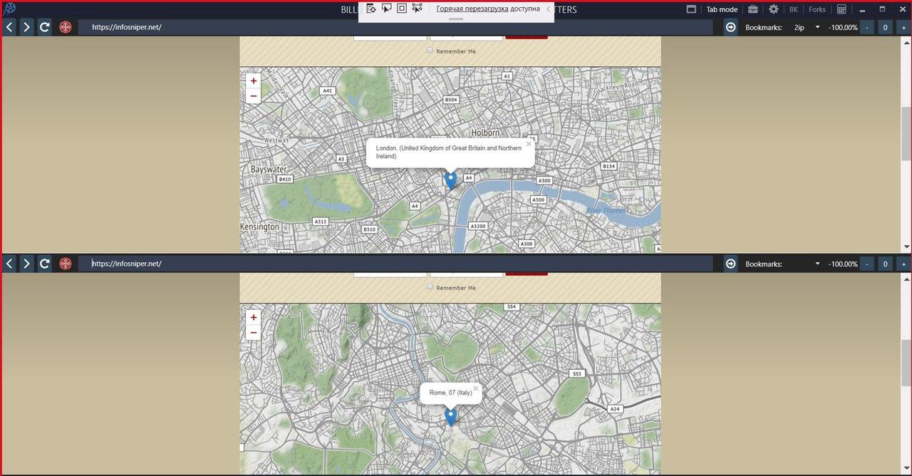Click the Kensington label on London map
The width and height of the screenshot is (912, 476).
[260, 227]
